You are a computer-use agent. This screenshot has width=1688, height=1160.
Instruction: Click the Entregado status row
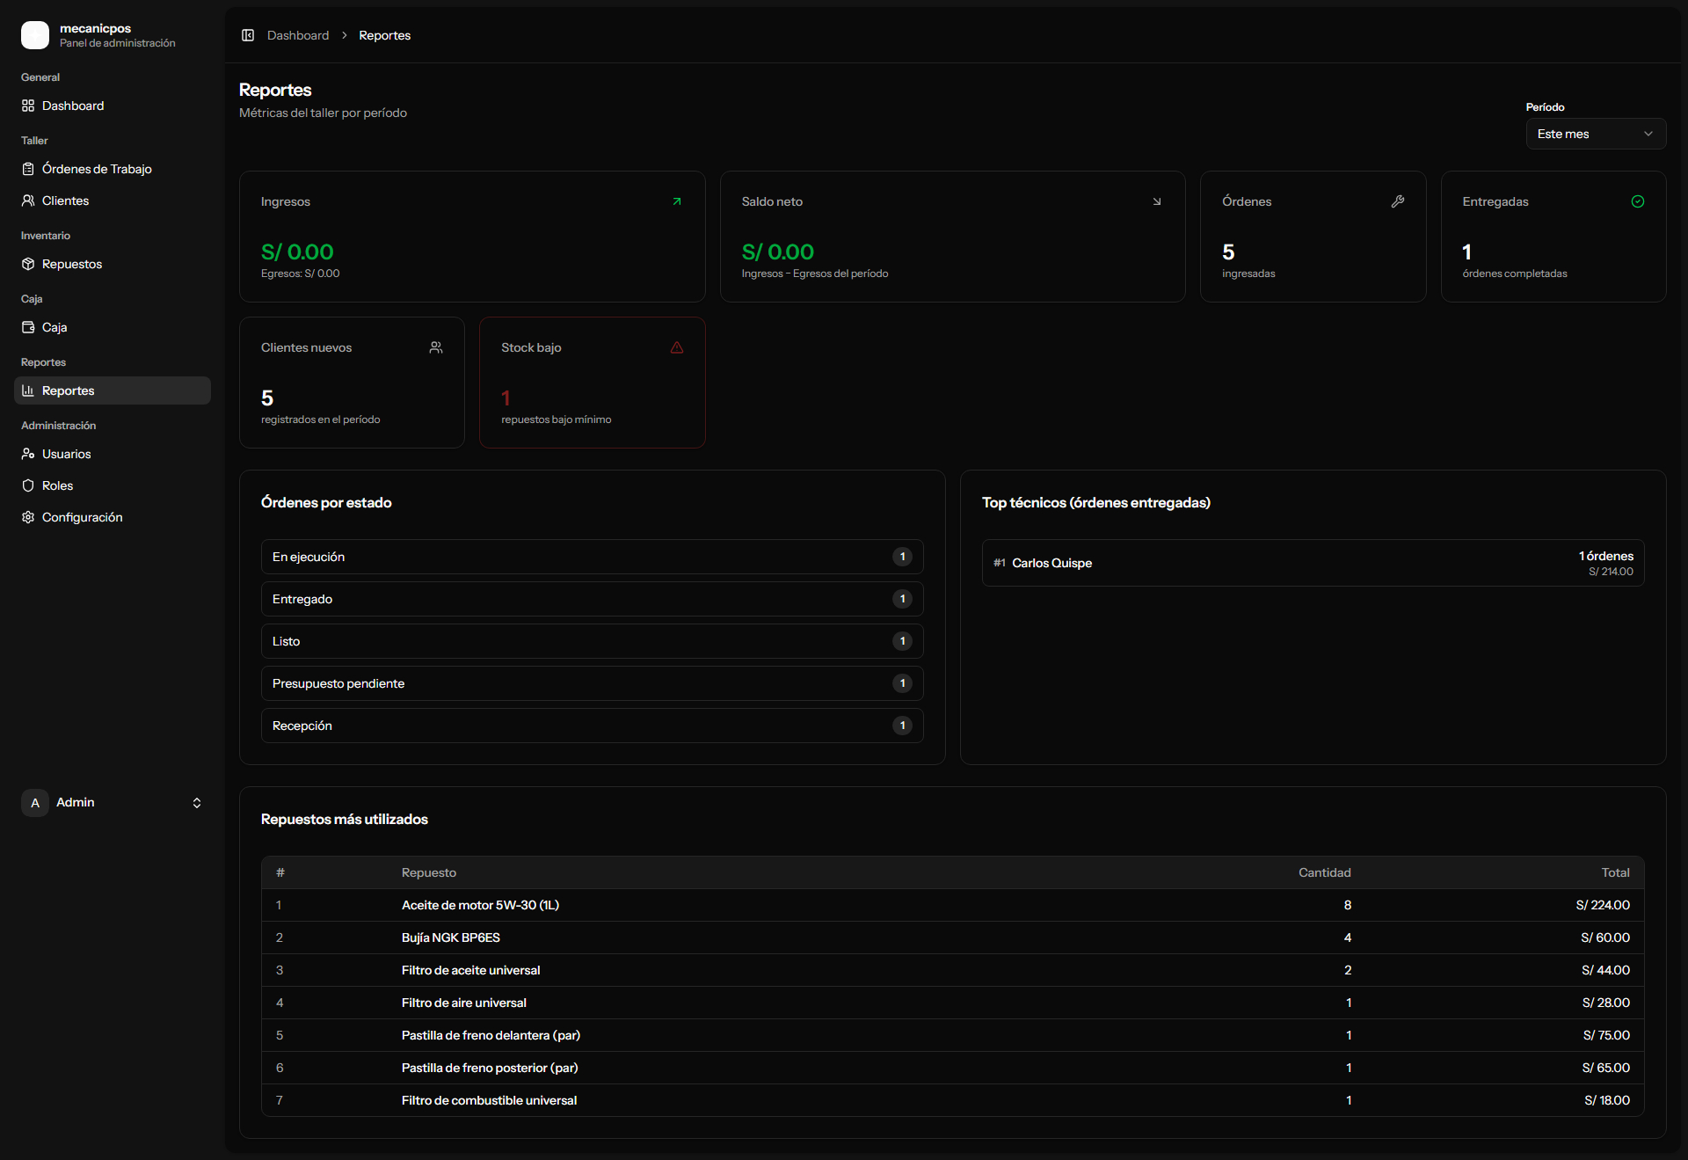click(x=592, y=599)
